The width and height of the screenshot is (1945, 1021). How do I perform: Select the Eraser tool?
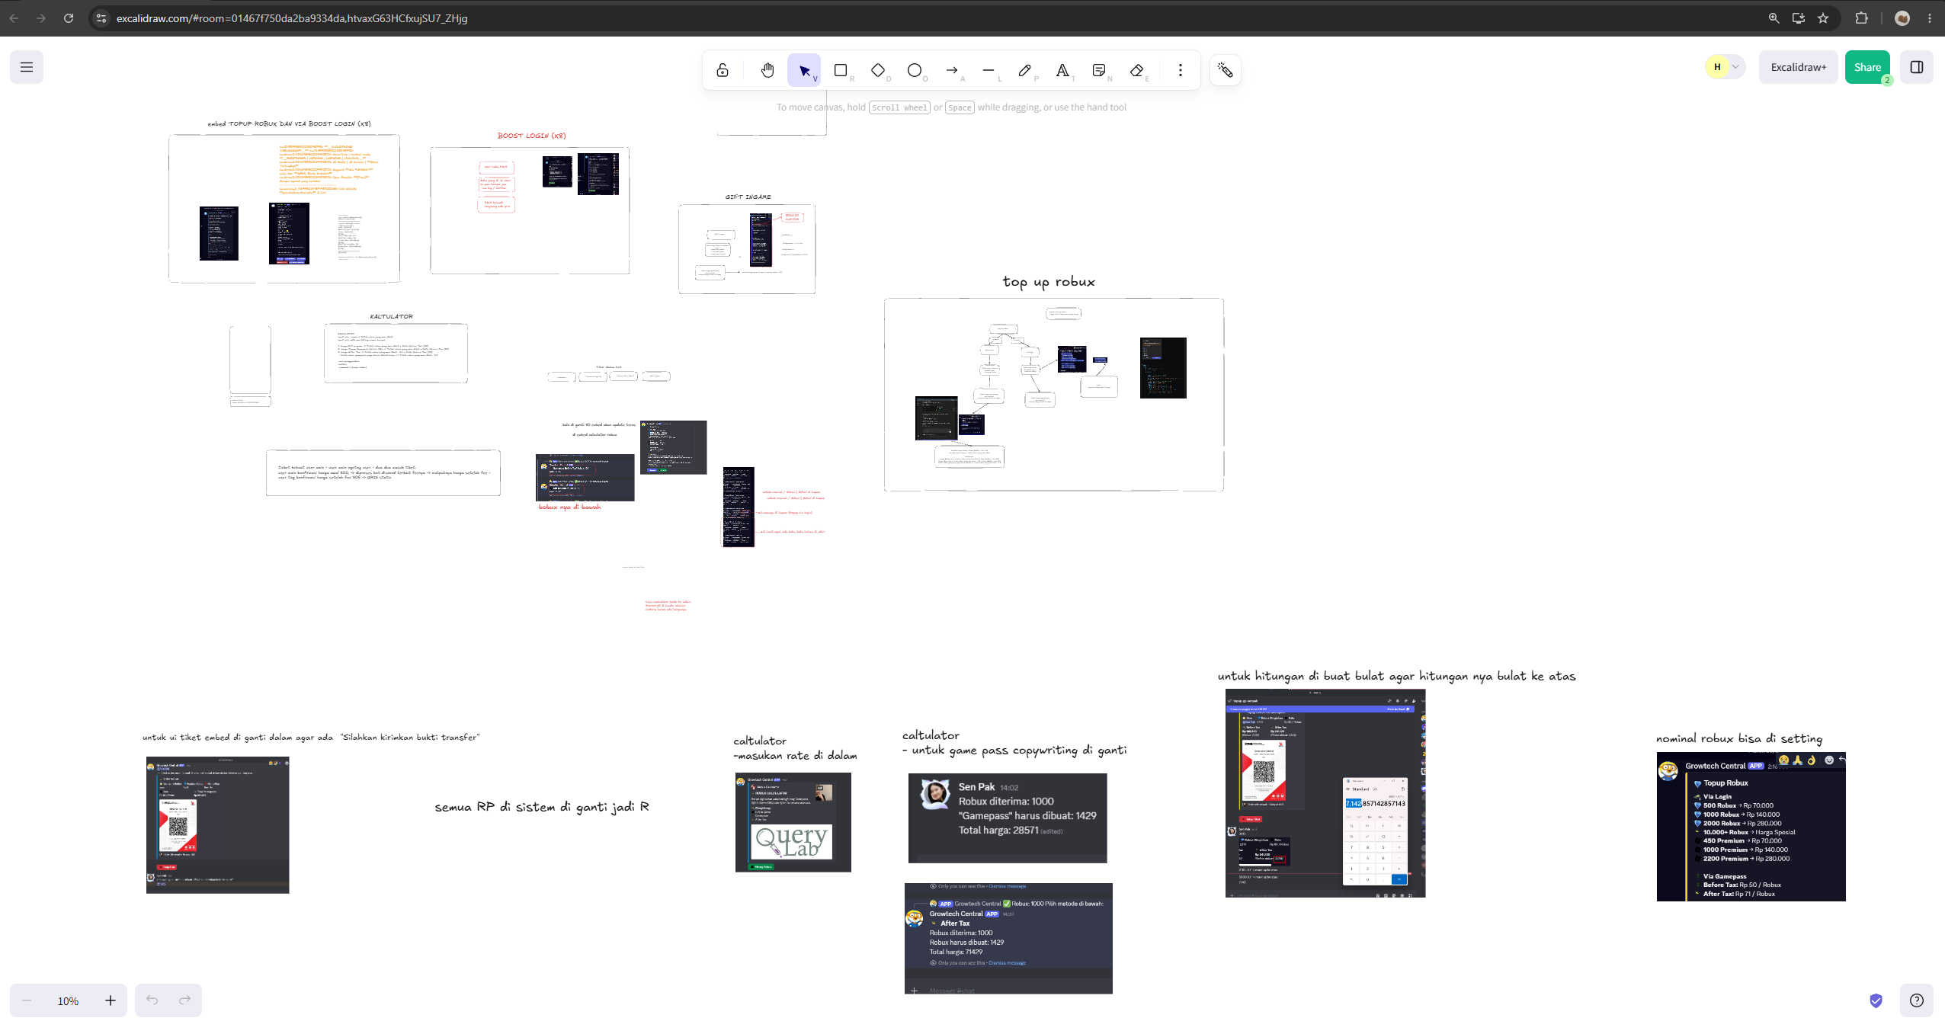1136,70
